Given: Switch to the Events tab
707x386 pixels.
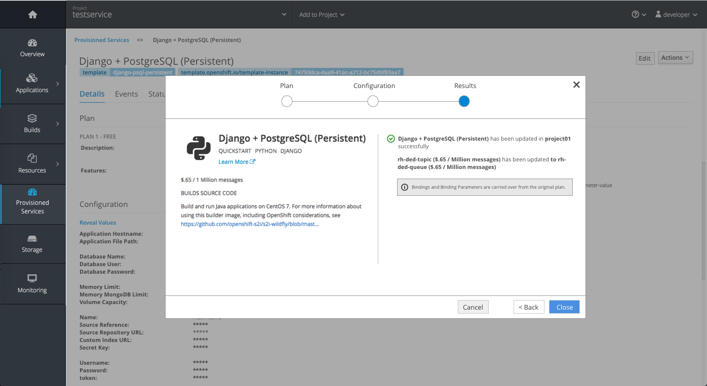Looking at the screenshot, I should [127, 94].
